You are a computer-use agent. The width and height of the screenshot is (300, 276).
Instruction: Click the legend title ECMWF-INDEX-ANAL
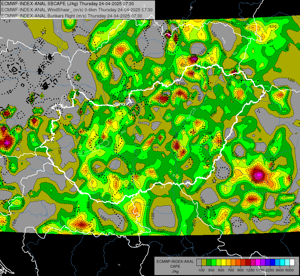(175, 262)
